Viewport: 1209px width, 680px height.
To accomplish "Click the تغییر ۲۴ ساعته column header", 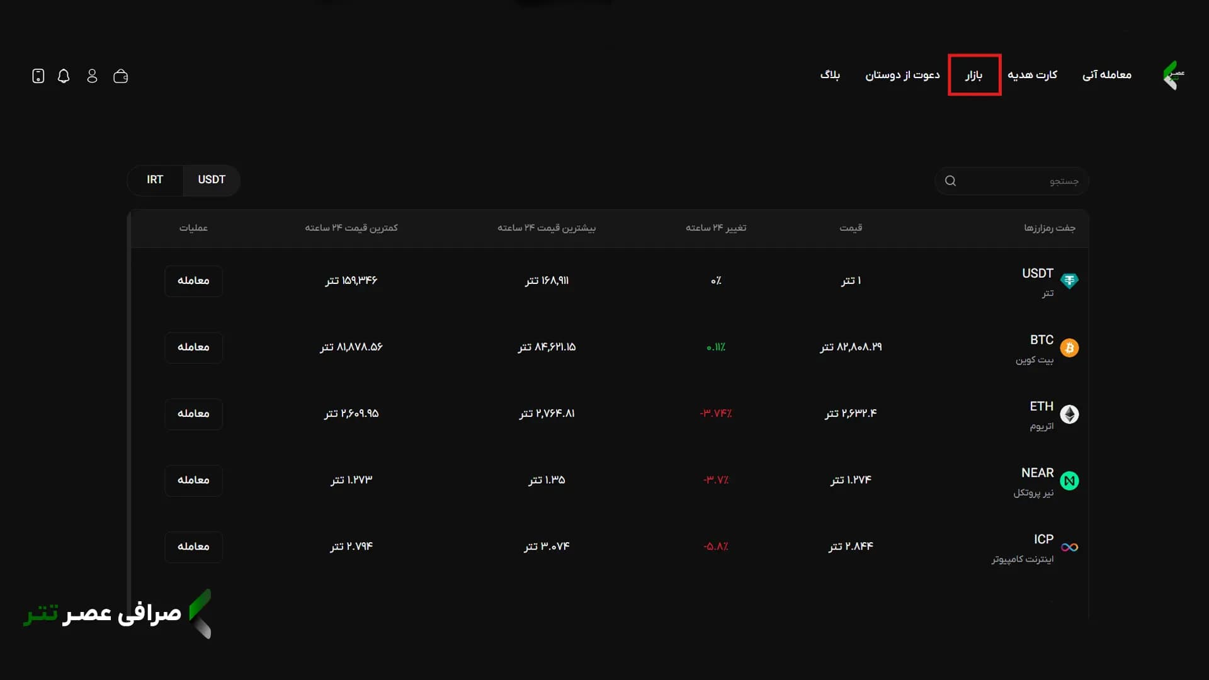I will [x=716, y=228].
